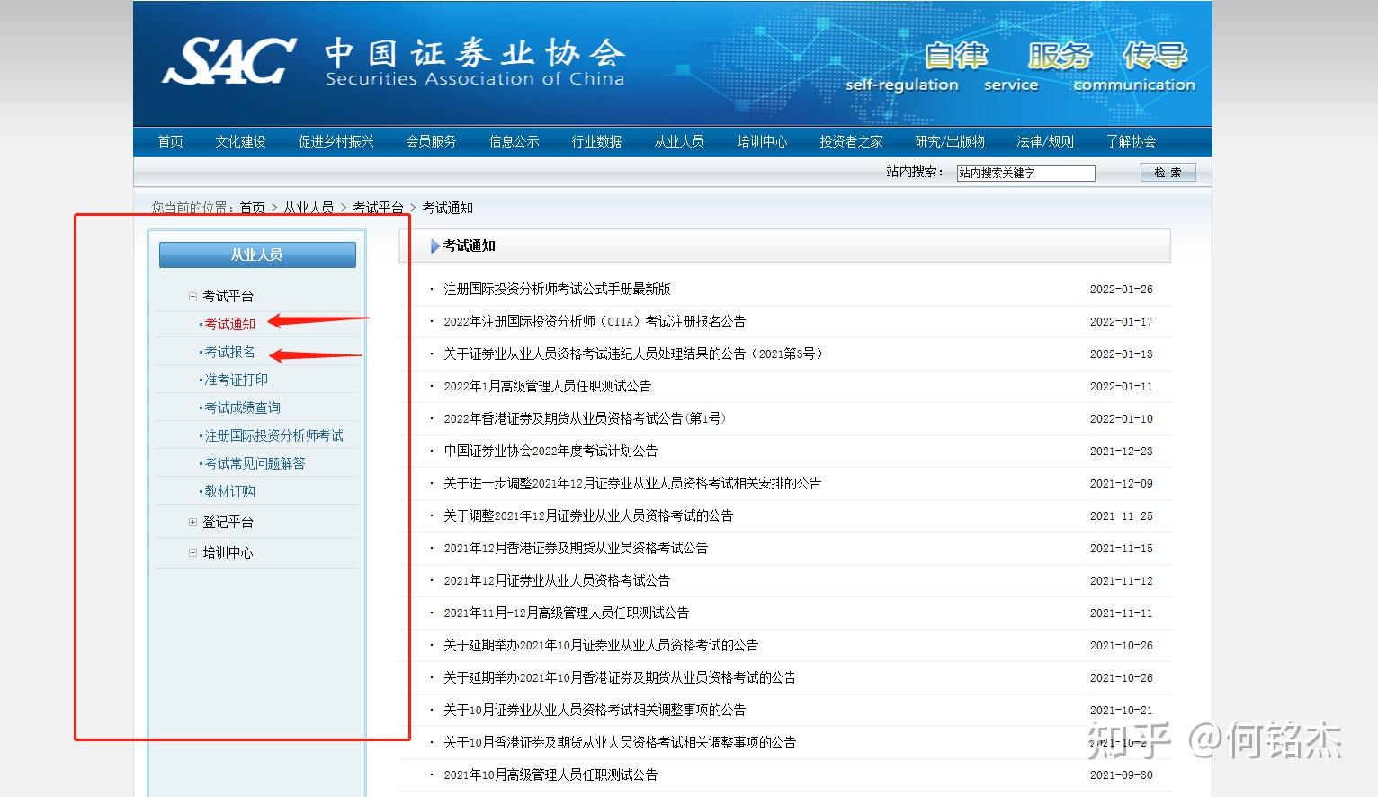This screenshot has width=1378, height=797.
Task: Click the date 2021-12-23
Action: 1121,452
